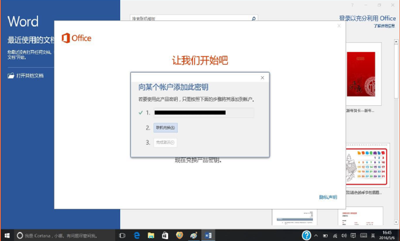Close the add key to account dialog
Image resolution: width=400 pixels, height=241 pixels.
[x=262, y=78]
